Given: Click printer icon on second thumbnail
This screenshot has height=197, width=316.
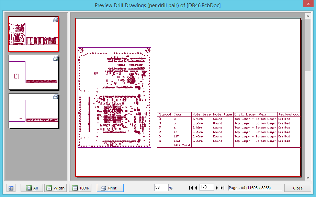Looking at the screenshot, I should coord(56,59).
